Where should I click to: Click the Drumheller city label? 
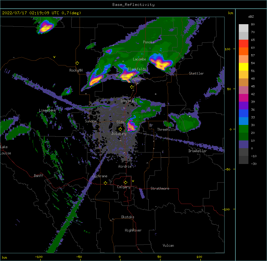coord(198,151)
